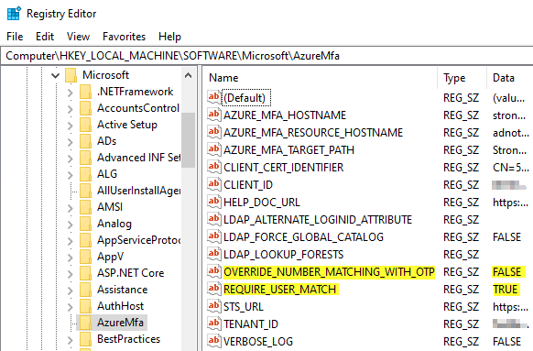Click the string icon beside (Default) value
The width and height of the screenshot is (533, 351).
(x=213, y=97)
